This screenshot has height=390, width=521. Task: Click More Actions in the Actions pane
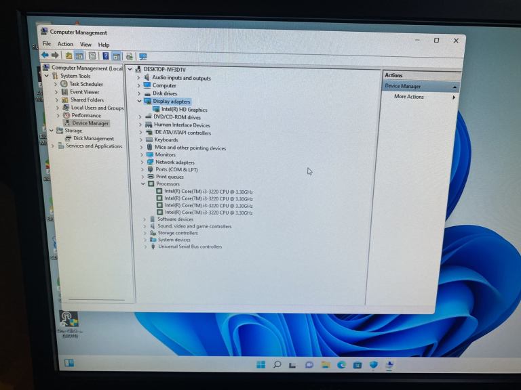(409, 97)
